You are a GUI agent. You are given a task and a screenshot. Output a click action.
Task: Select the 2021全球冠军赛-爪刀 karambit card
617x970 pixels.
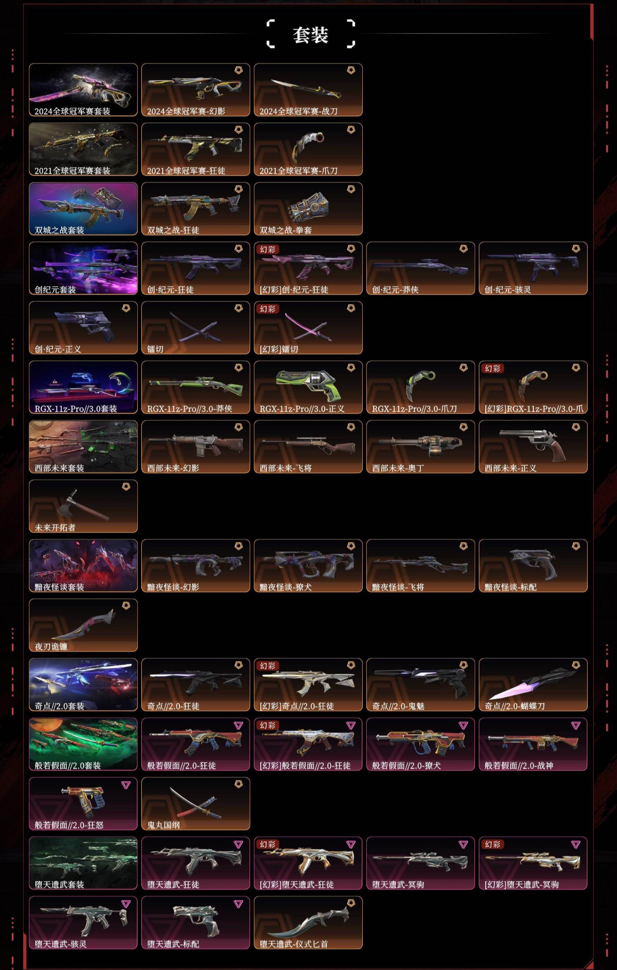click(x=308, y=149)
